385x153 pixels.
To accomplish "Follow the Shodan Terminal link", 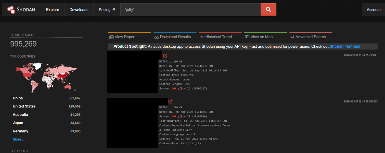I will pyautogui.click(x=345, y=46).
